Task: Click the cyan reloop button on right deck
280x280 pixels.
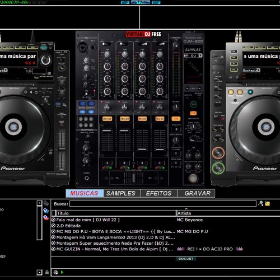Action: pos(250,92)
